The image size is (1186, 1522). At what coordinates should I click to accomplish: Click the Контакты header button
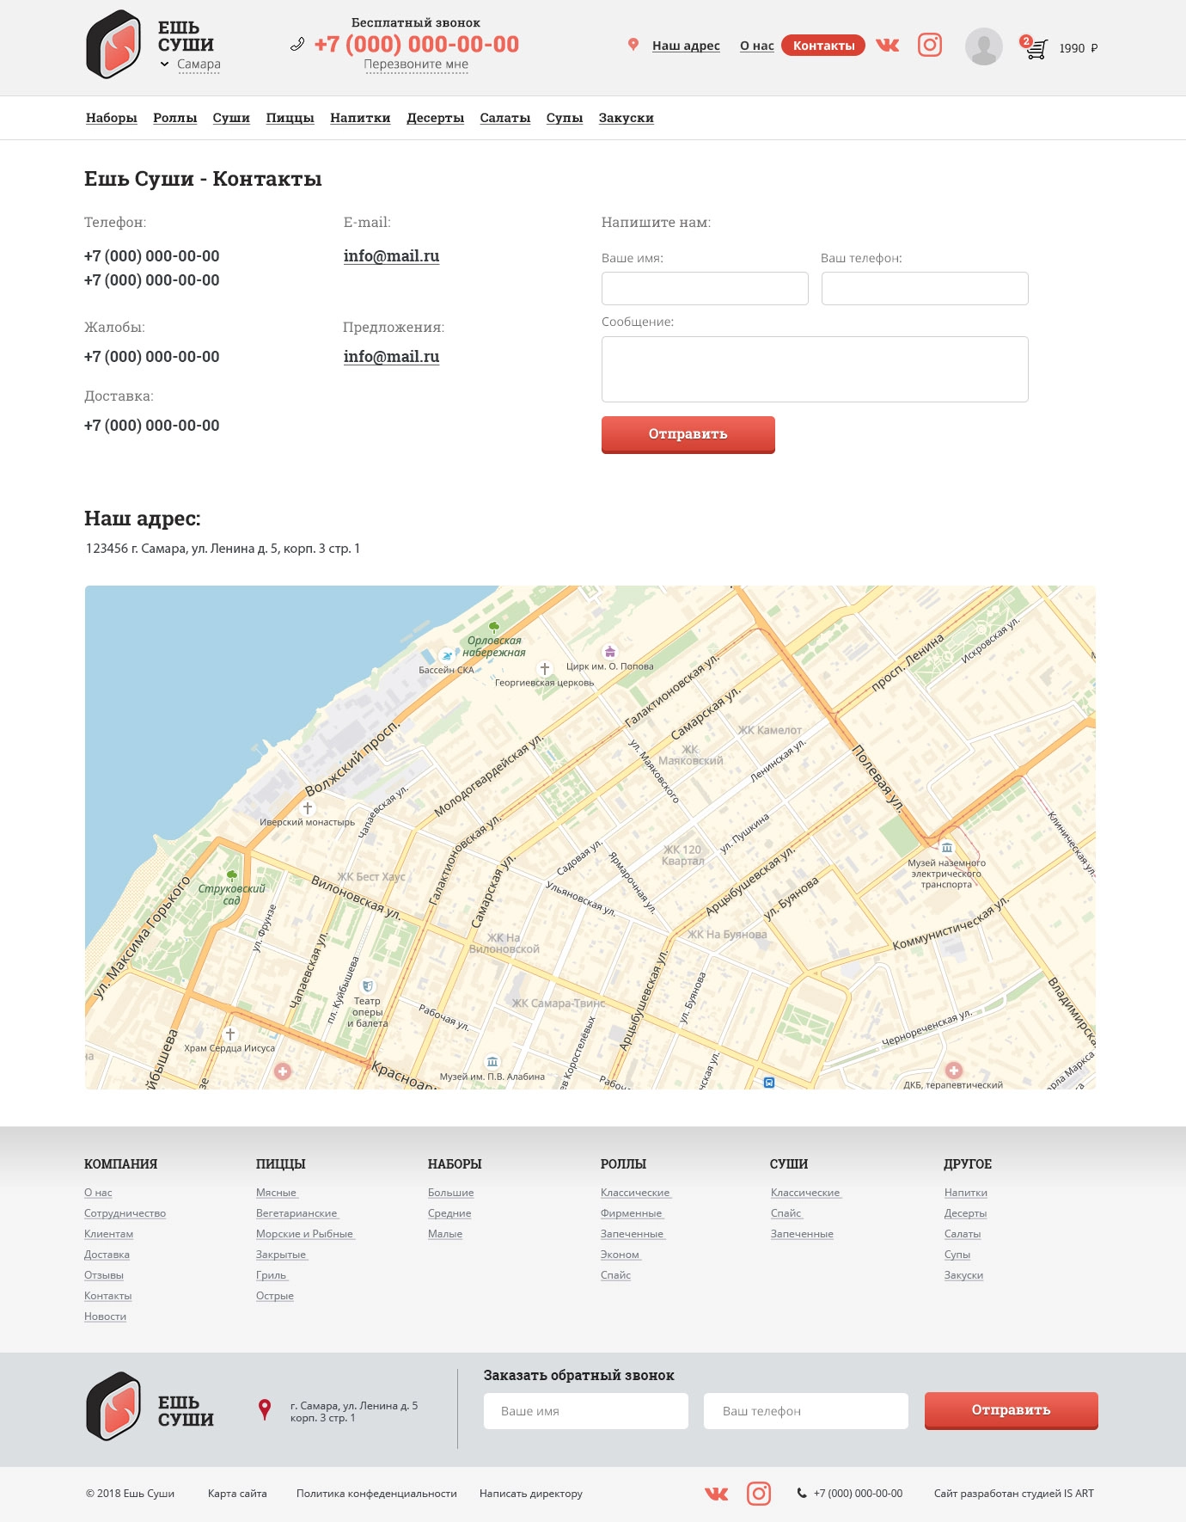(x=823, y=46)
